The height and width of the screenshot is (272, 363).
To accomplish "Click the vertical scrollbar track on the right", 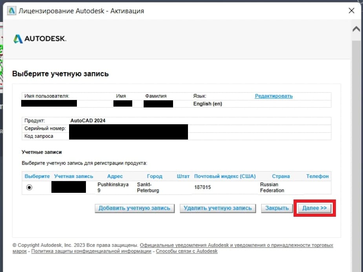I will tap(356, 157).
